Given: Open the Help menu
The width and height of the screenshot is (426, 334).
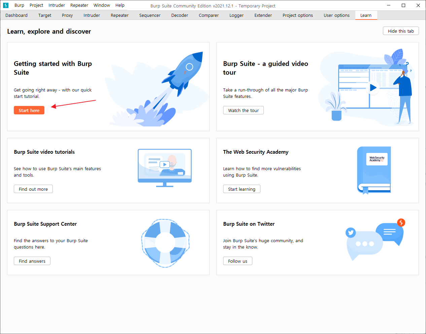Looking at the screenshot, I should [120, 5].
